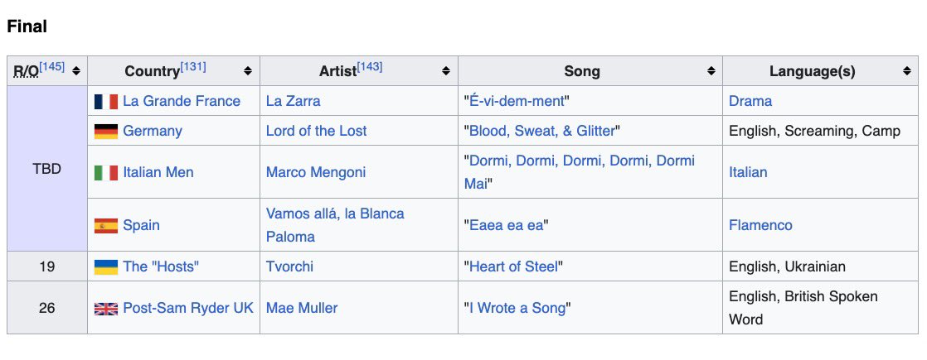Click the United Kingdom flag icon
Image resolution: width=927 pixels, height=360 pixels.
click(105, 309)
